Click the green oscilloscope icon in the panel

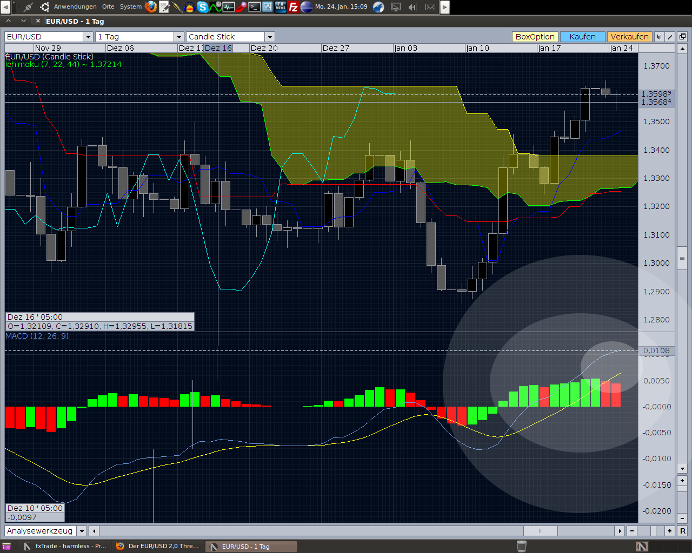coord(216,7)
